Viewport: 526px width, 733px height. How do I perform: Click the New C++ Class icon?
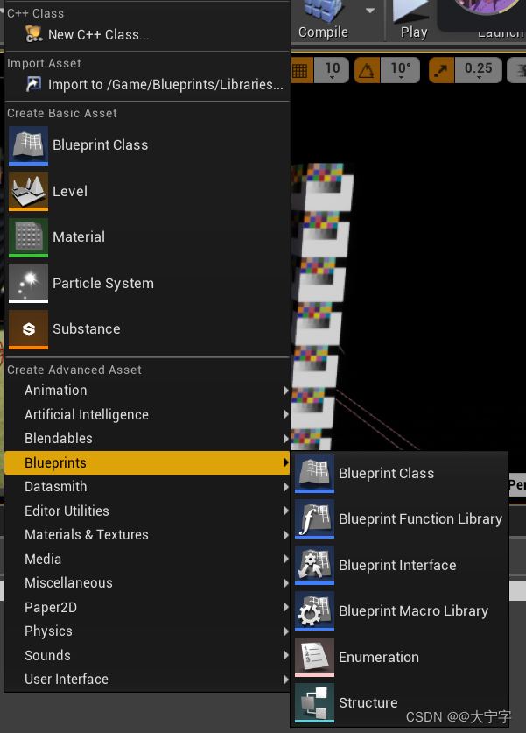click(33, 34)
